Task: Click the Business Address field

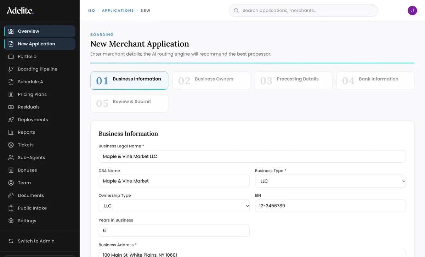Action: click(x=252, y=253)
